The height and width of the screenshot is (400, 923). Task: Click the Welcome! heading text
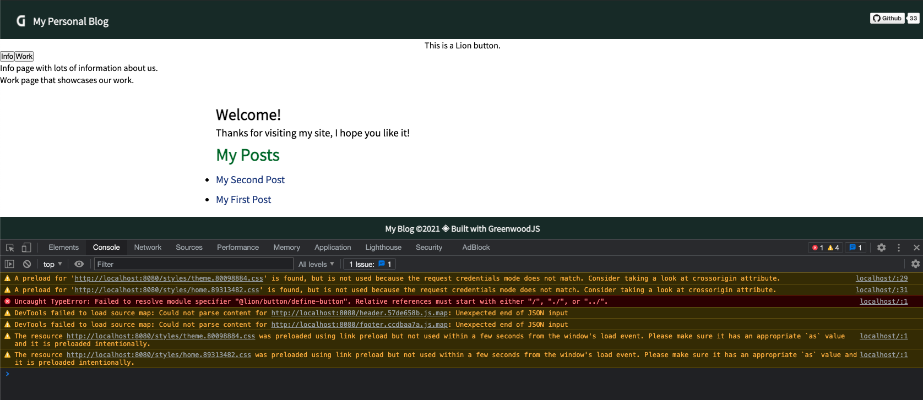(x=248, y=114)
